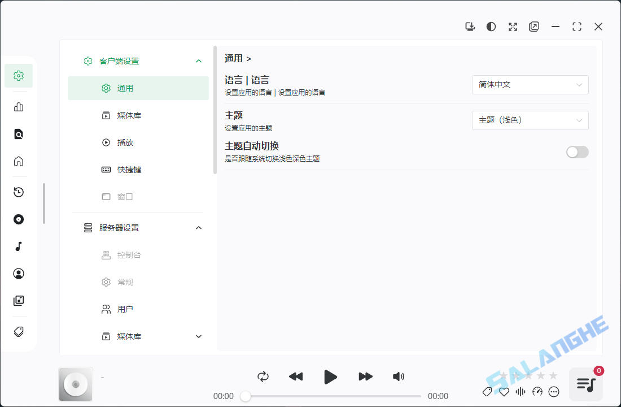Open the 简体中文 language dropdown

530,84
